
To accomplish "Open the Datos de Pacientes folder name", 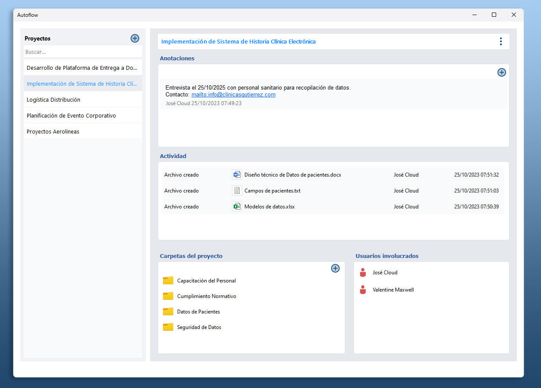I will click(198, 312).
